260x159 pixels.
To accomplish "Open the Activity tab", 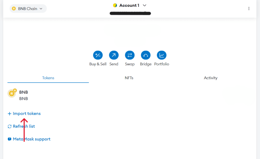I will (x=210, y=78).
